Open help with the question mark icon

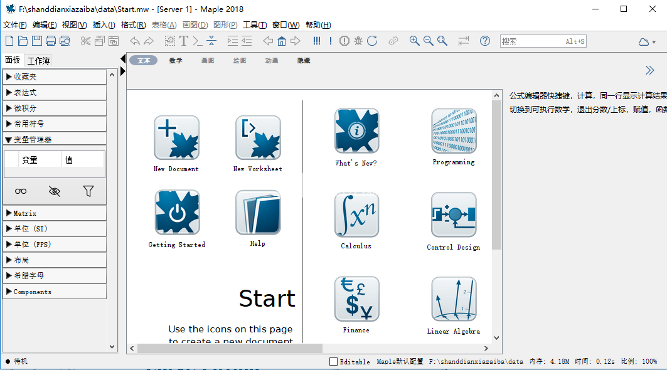pos(485,41)
